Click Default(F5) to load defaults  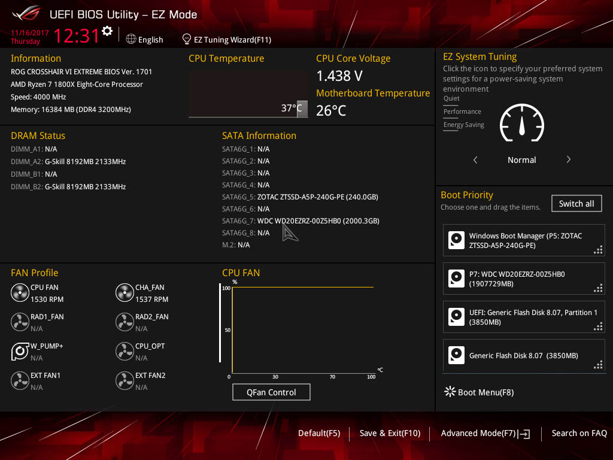coord(319,434)
